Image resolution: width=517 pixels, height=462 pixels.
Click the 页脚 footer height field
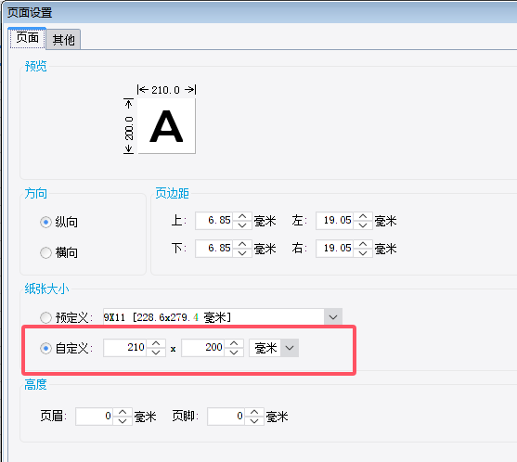point(226,417)
